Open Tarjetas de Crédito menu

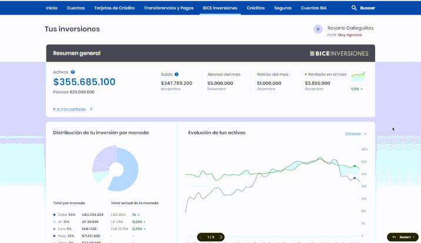pyautogui.click(x=115, y=8)
